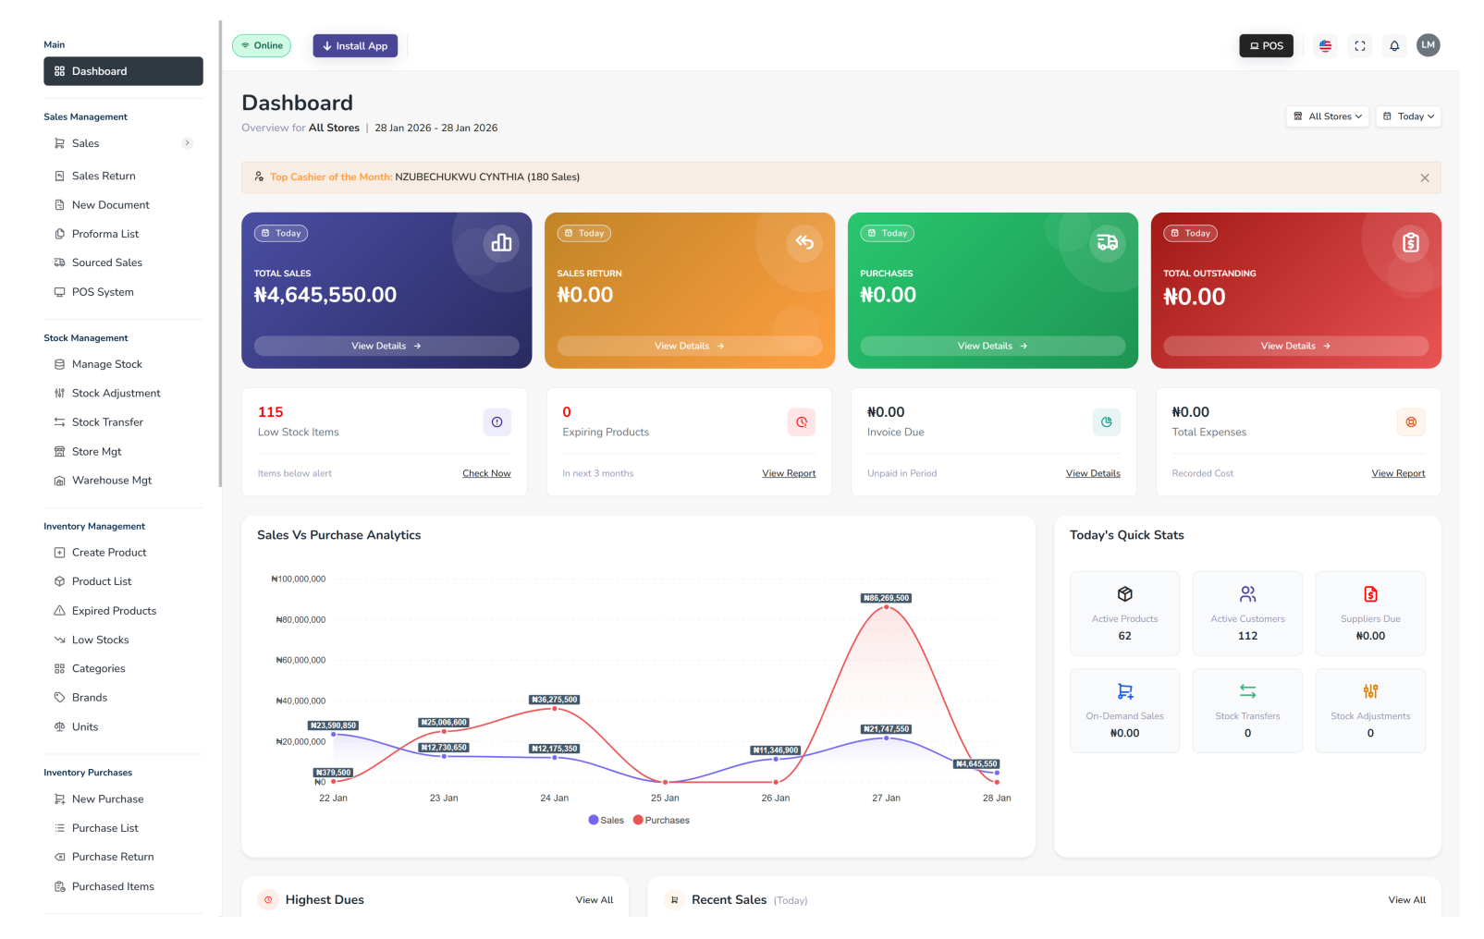1484x939 pixels.
Task: Open the Today date range dropdown
Action: coord(1408,116)
